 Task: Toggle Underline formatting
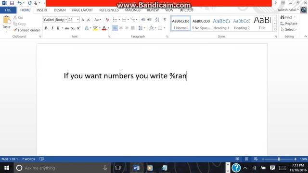pyautogui.click(x=58, y=28)
